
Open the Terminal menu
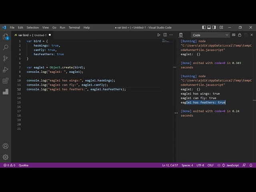coord(74,28)
